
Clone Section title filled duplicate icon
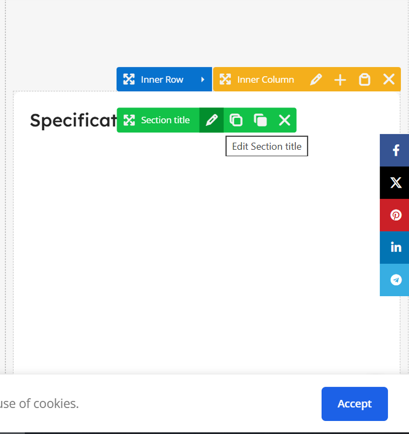261,120
